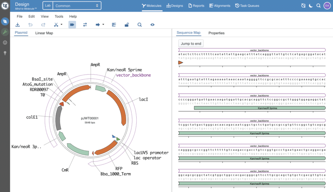The image size is (333, 192).
Task: Open the Design module sidebar icon
Action: point(5,21)
